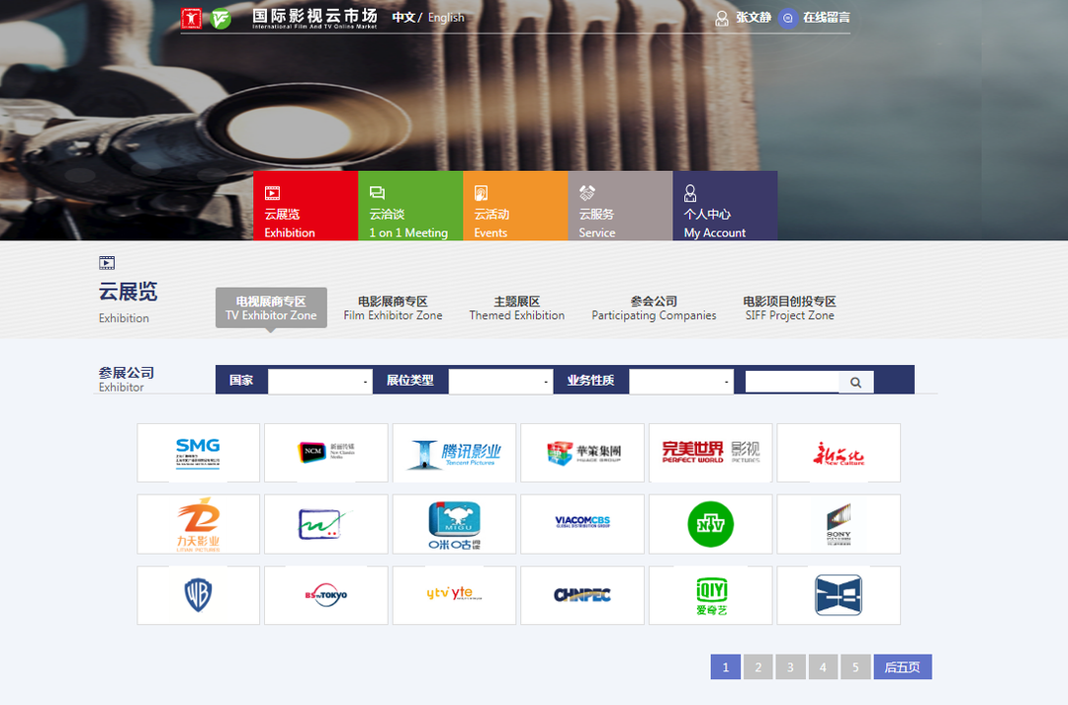
Task: Switch to Film Exhibitor Zone tab
Action: (x=393, y=308)
